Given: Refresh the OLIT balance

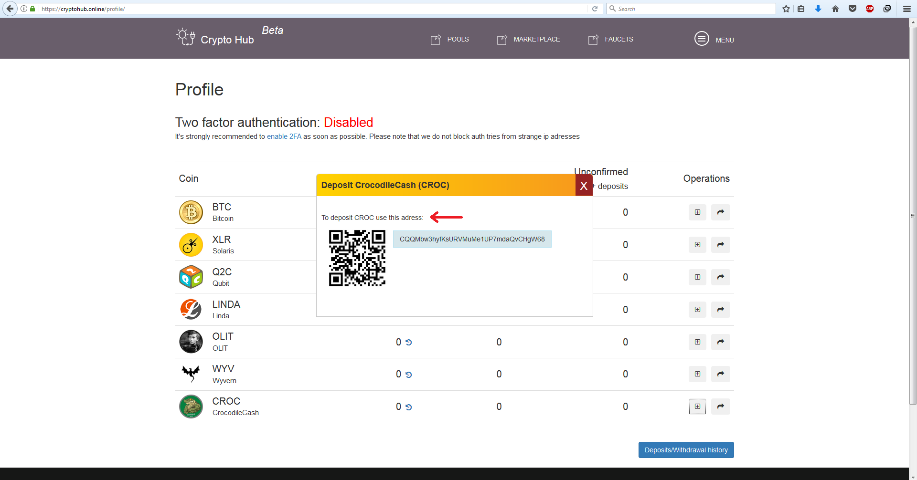Looking at the screenshot, I should point(408,343).
